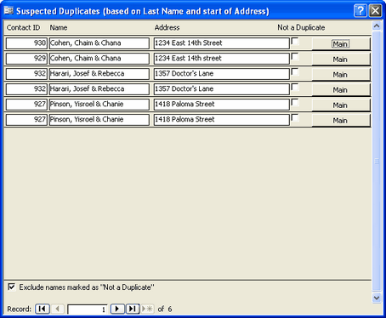Click address '1234 East 14th street' with lowercase s
The width and height of the screenshot is (386, 318).
[222, 59]
